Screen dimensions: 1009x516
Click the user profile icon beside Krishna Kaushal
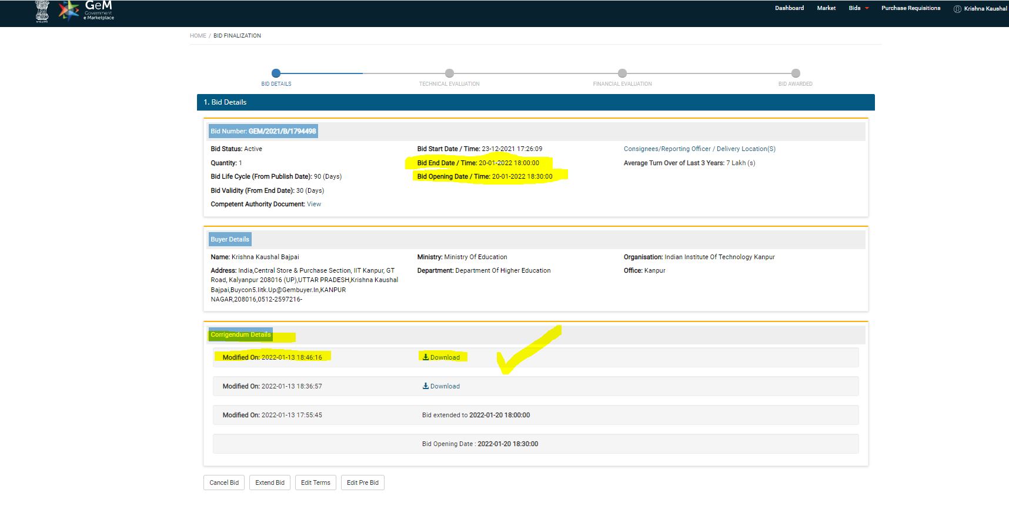coord(957,9)
